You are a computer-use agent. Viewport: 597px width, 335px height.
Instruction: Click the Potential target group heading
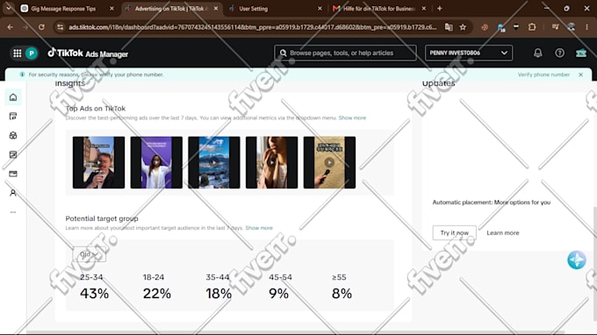(x=102, y=218)
